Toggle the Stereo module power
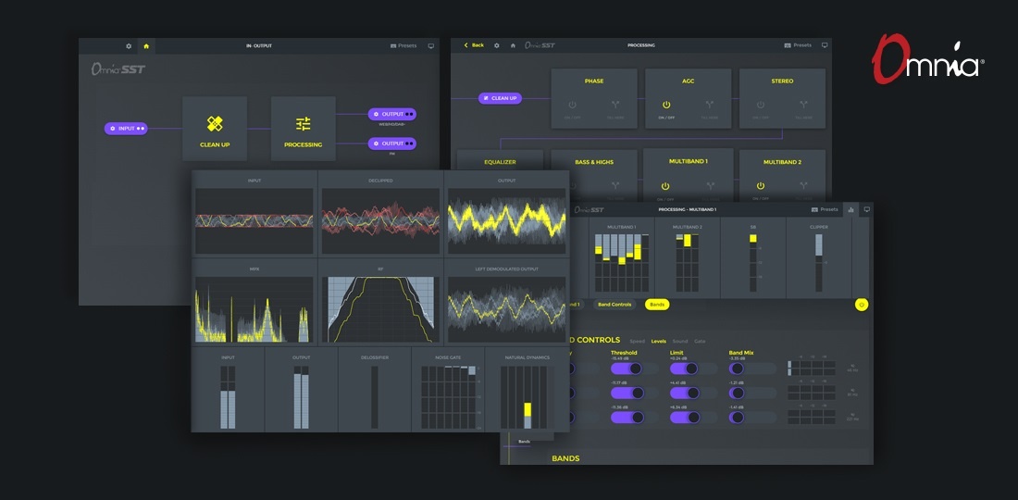The height and width of the screenshot is (500, 1018). 760,105
